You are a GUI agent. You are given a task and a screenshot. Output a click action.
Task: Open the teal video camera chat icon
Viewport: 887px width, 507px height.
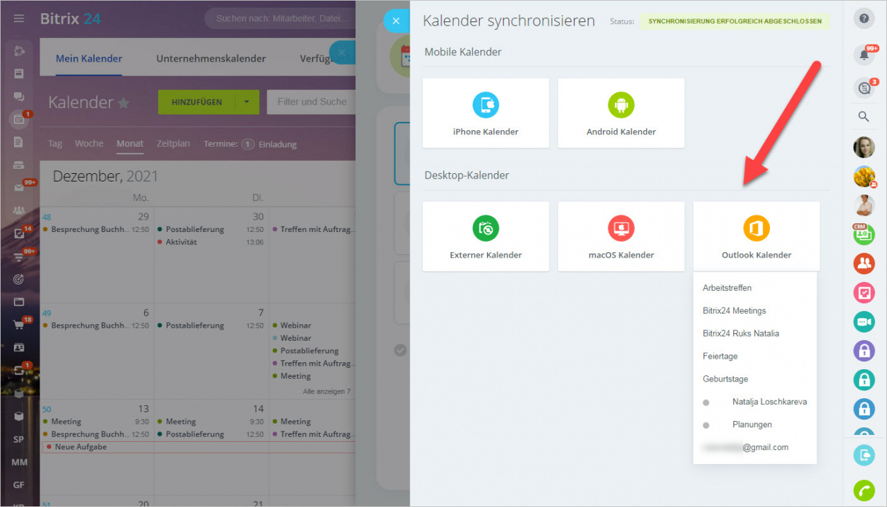click(x=863, y=321)
